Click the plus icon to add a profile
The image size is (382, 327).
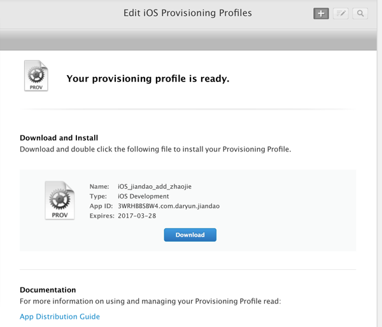[321, 13]
